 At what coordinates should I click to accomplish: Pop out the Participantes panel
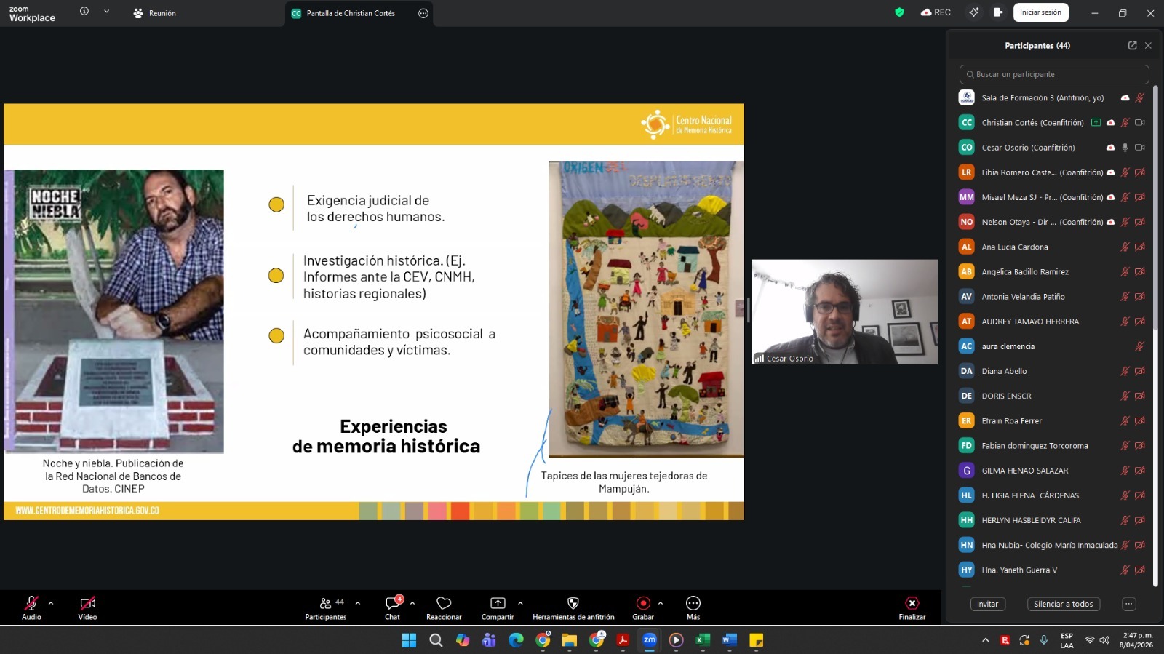coord(1132,45)
